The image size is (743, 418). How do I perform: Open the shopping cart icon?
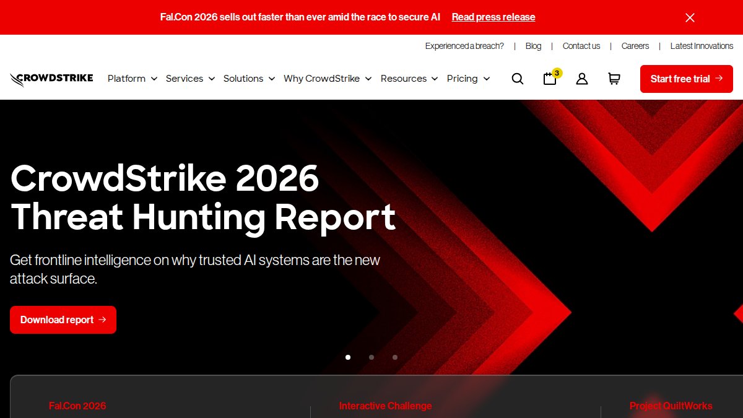(x=614, y=79)
